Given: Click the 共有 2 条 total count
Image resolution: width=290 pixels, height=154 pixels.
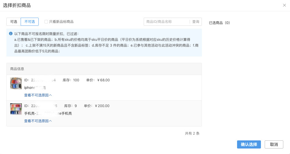Looking at the screenshot, I should tap(192, 133).
